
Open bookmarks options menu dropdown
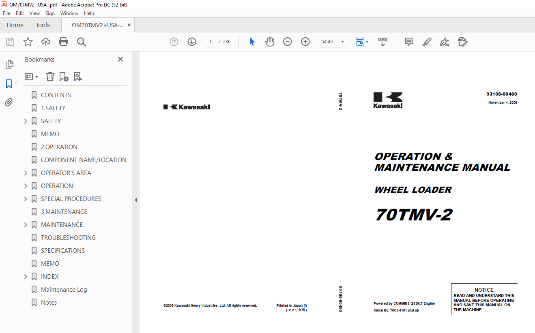point(31,77)
